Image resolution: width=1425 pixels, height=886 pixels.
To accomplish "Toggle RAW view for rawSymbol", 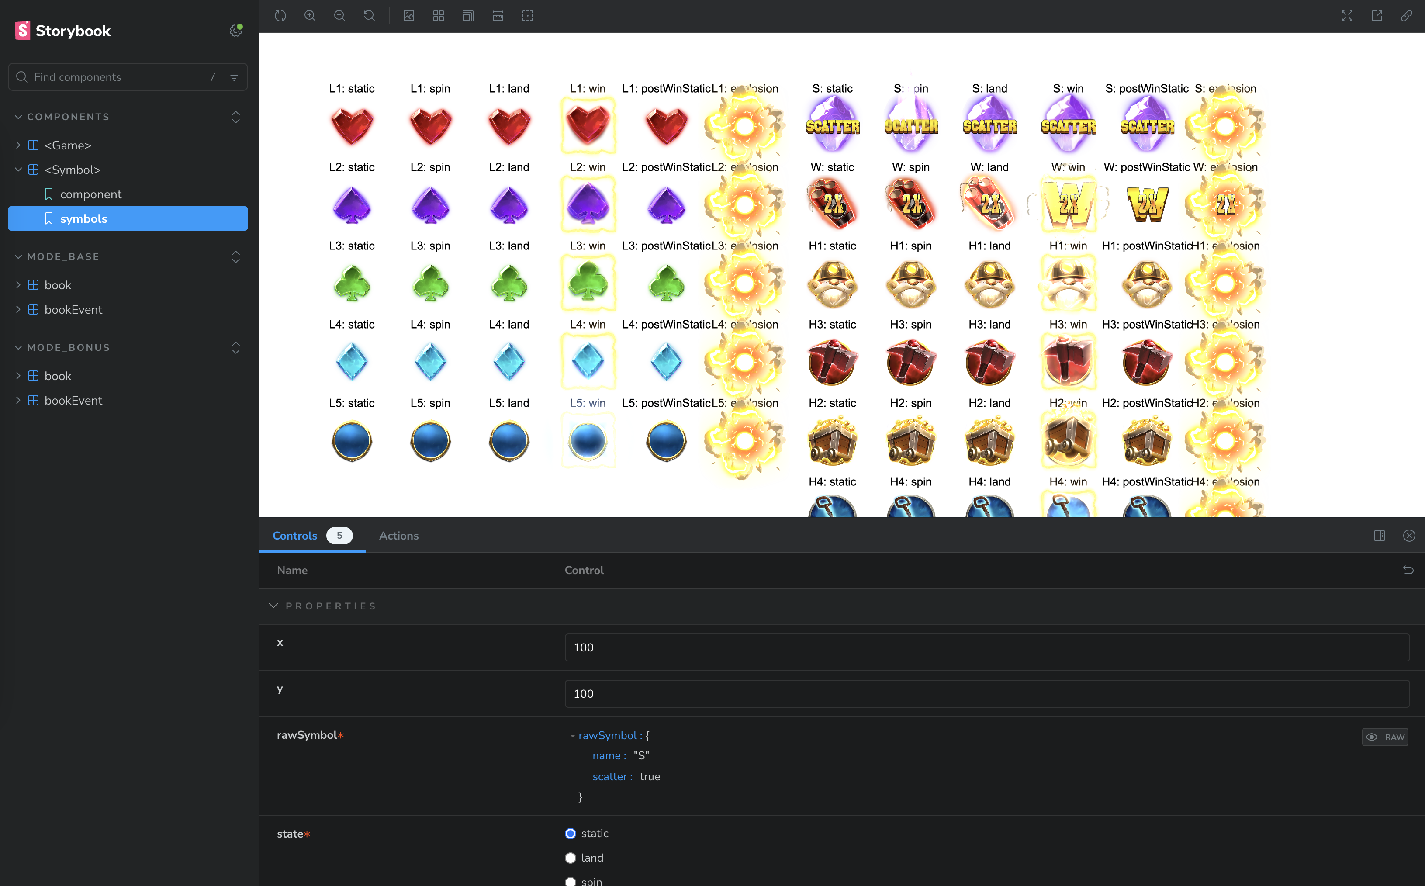I will point(1384,737).
